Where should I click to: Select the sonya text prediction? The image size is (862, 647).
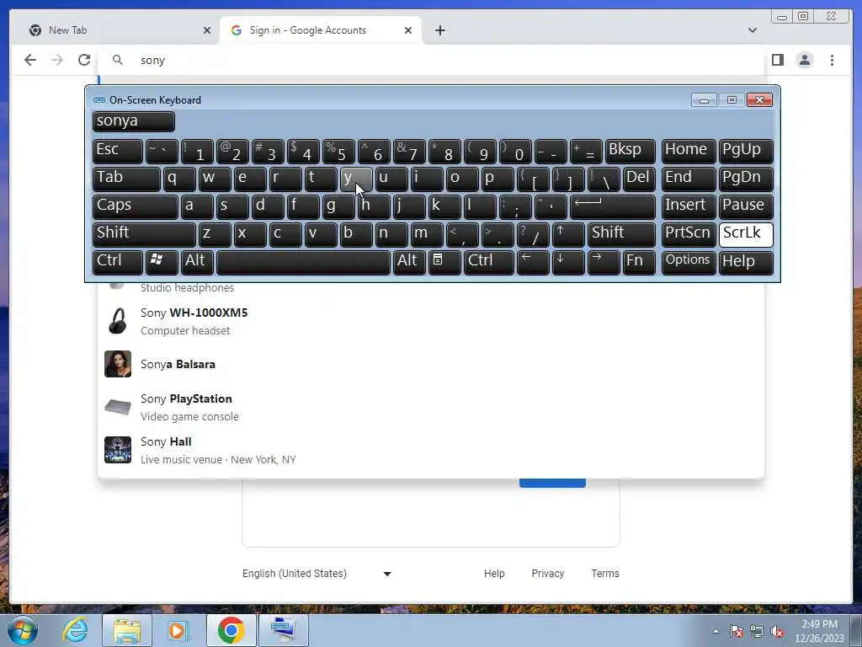coord(134,121)
